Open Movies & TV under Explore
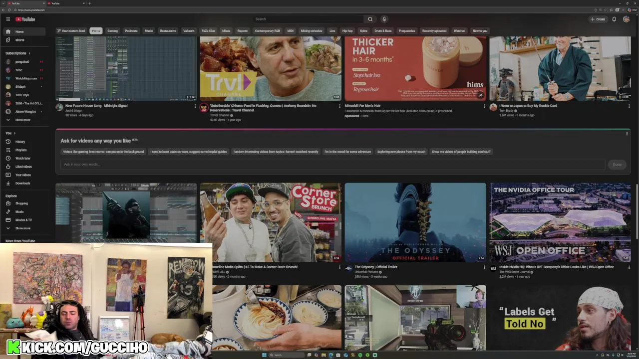Screen dimensions: 639x359 point(23,220)
